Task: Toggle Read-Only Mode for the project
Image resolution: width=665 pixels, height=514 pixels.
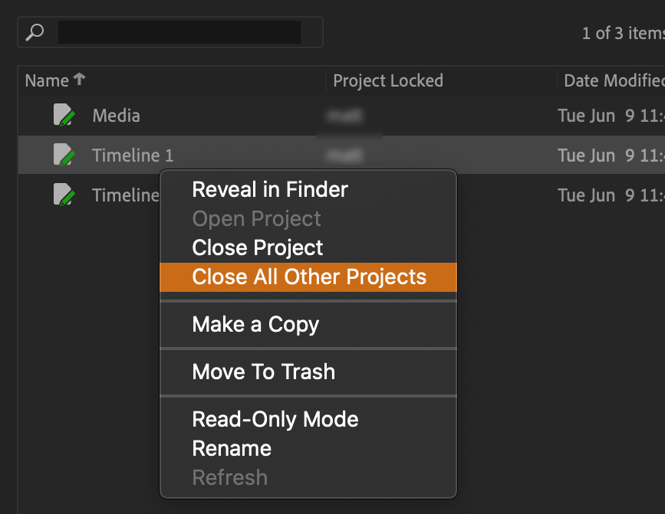Action: point(275,419)
